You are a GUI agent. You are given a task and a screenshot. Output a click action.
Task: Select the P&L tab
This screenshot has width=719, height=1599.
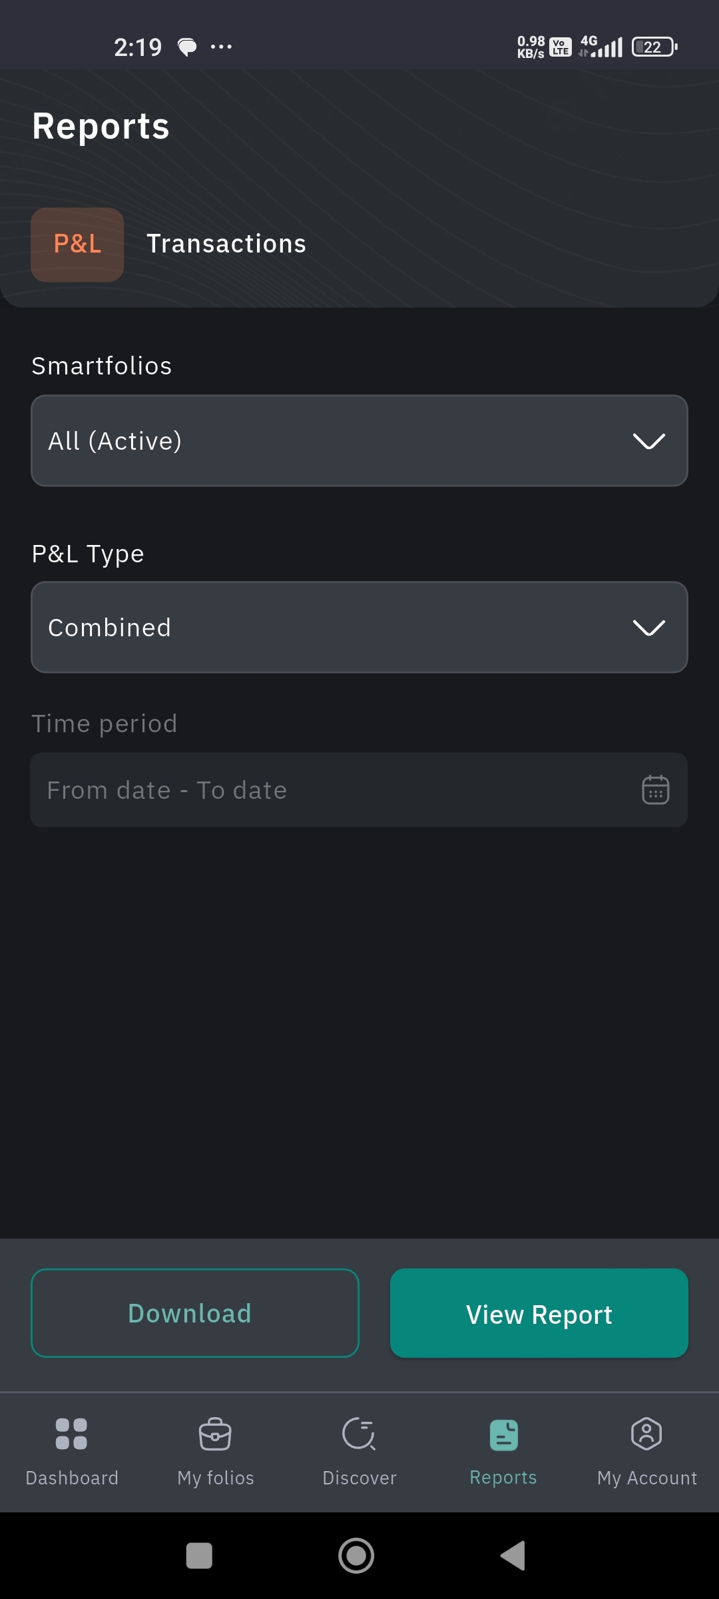tap(77, 244)
